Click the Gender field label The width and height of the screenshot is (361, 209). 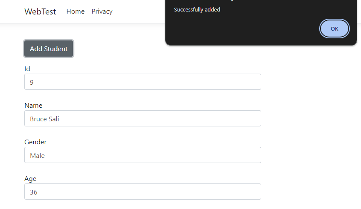pos(35,142)
